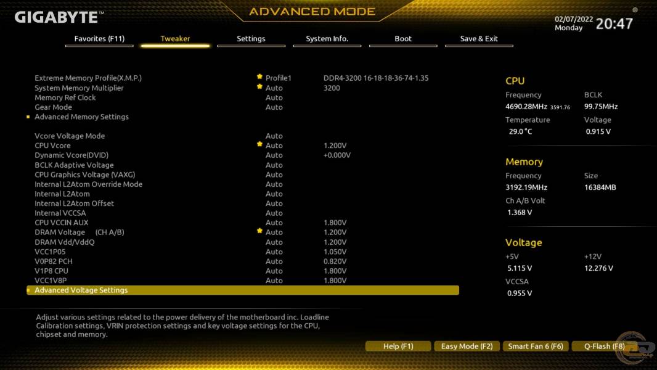Select the DRAM Vdd/VddQ setting

pyautogui.click(x=65, y=242)
